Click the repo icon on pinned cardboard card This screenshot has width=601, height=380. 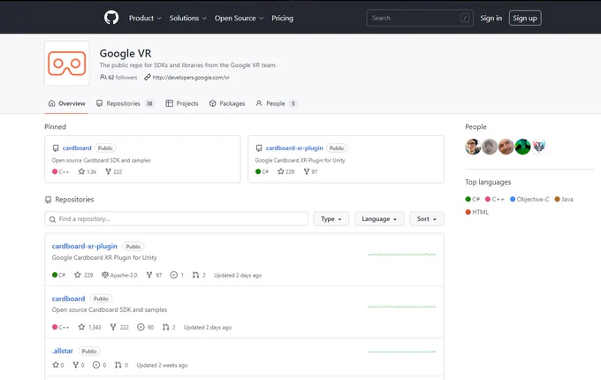[x=56, y=148]
